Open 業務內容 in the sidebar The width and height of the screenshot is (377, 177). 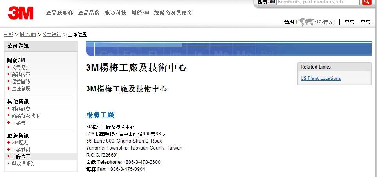coord(21,74)
